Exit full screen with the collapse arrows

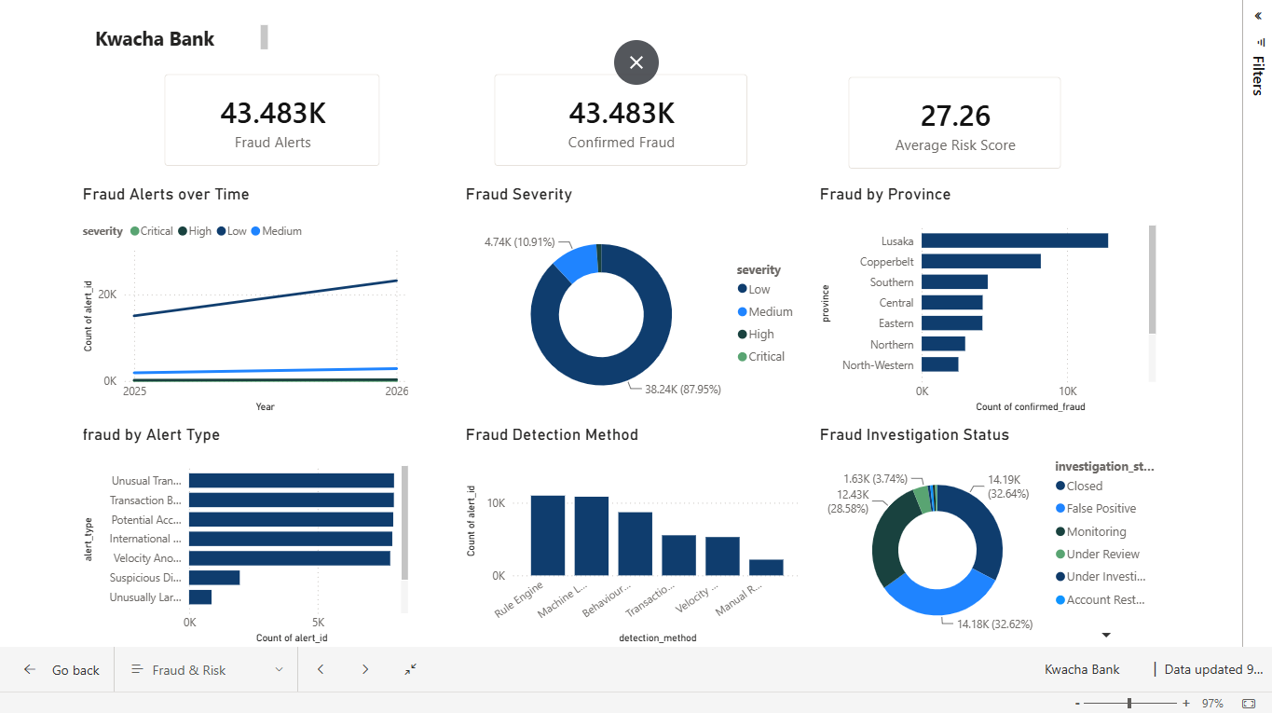click(x=411, y=669)
